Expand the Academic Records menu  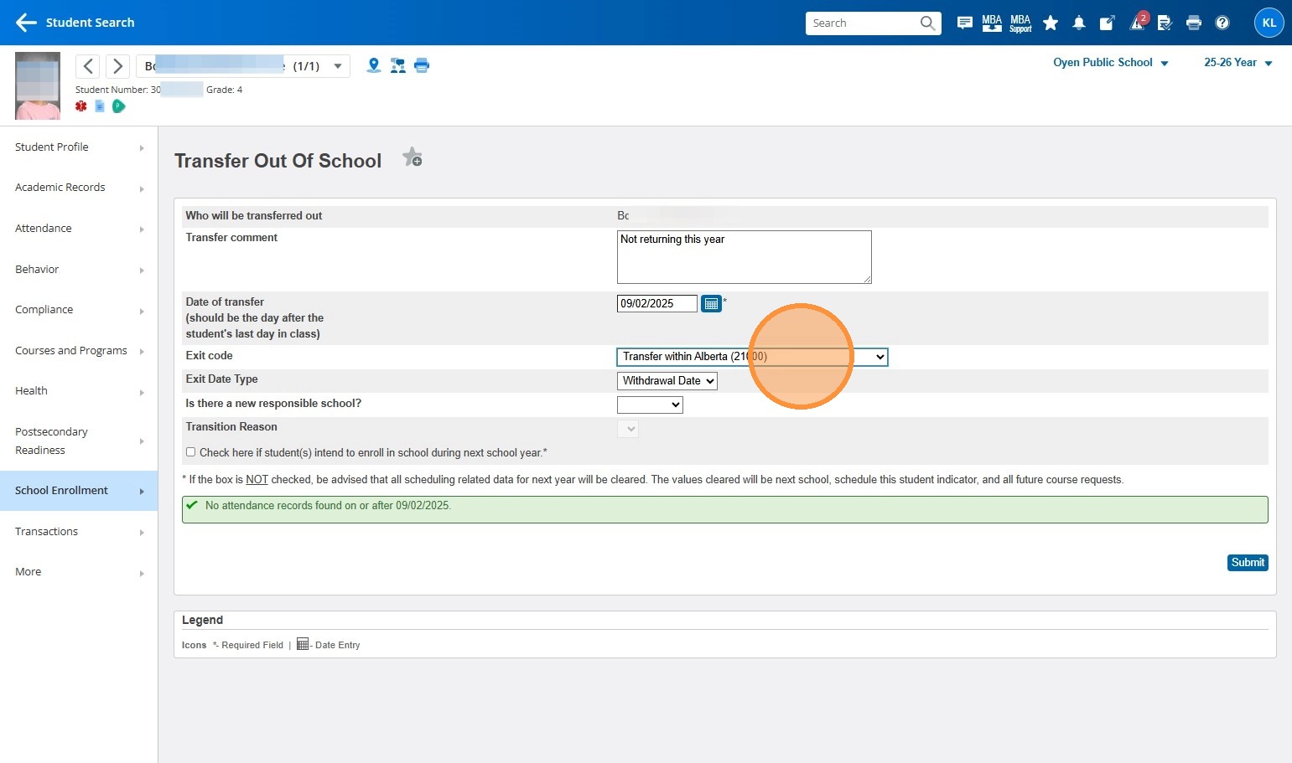(x=78, y=188)
